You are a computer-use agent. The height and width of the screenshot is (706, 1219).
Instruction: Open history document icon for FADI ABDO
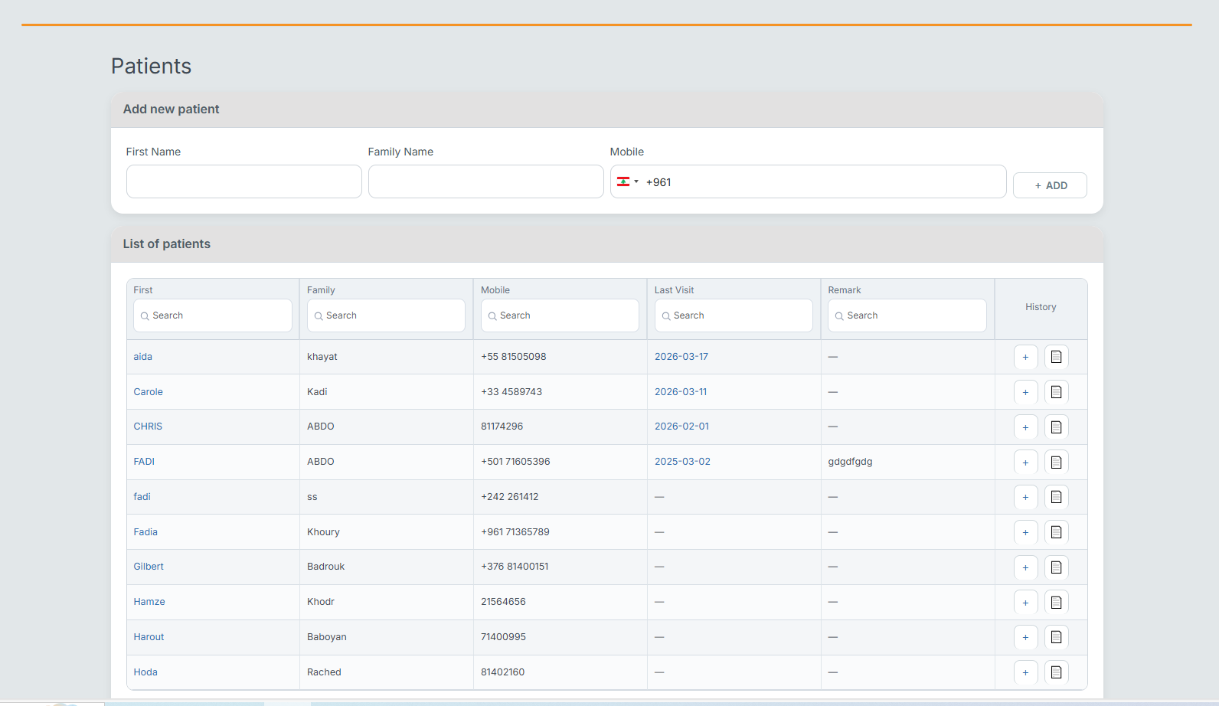pos(1056,462)
